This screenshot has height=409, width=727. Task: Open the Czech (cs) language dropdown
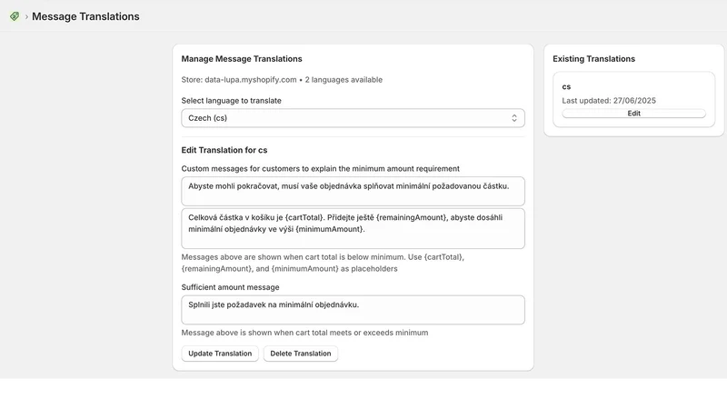353,118
